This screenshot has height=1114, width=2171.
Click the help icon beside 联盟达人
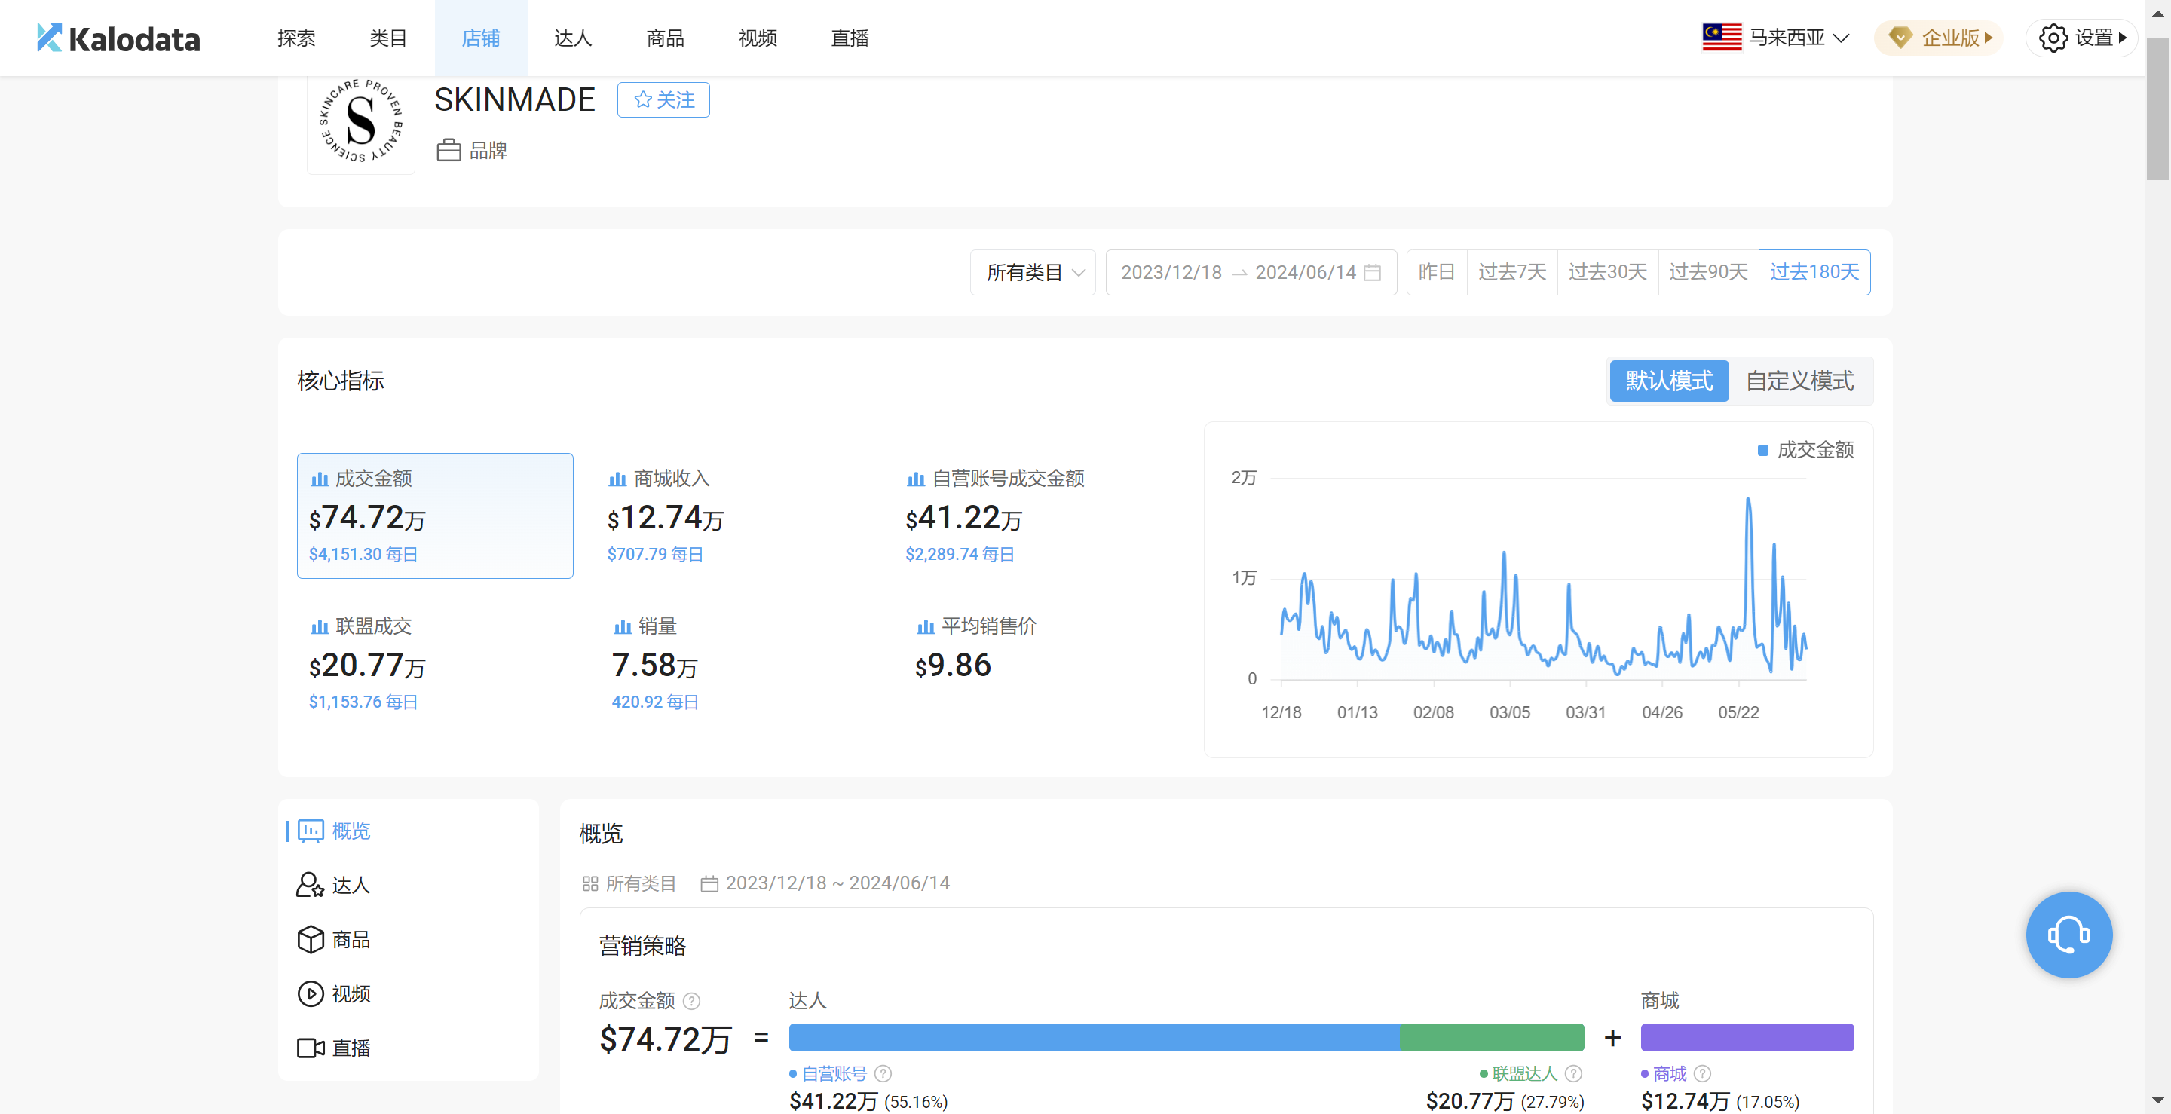1572,1073
